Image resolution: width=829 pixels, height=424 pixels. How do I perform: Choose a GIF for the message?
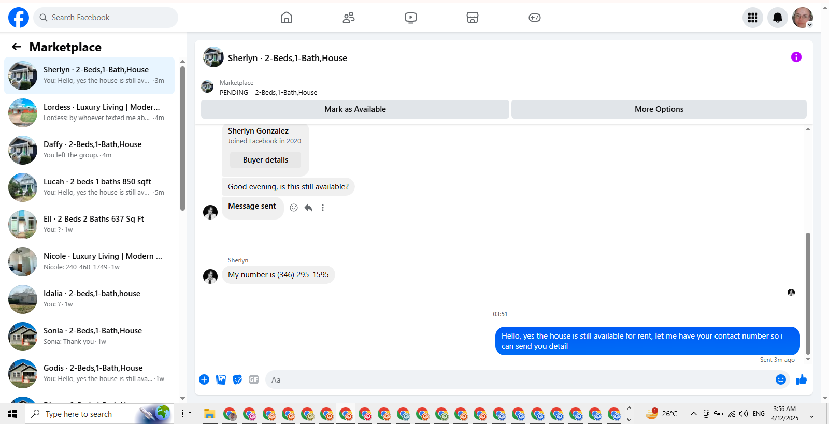[254, 379]
